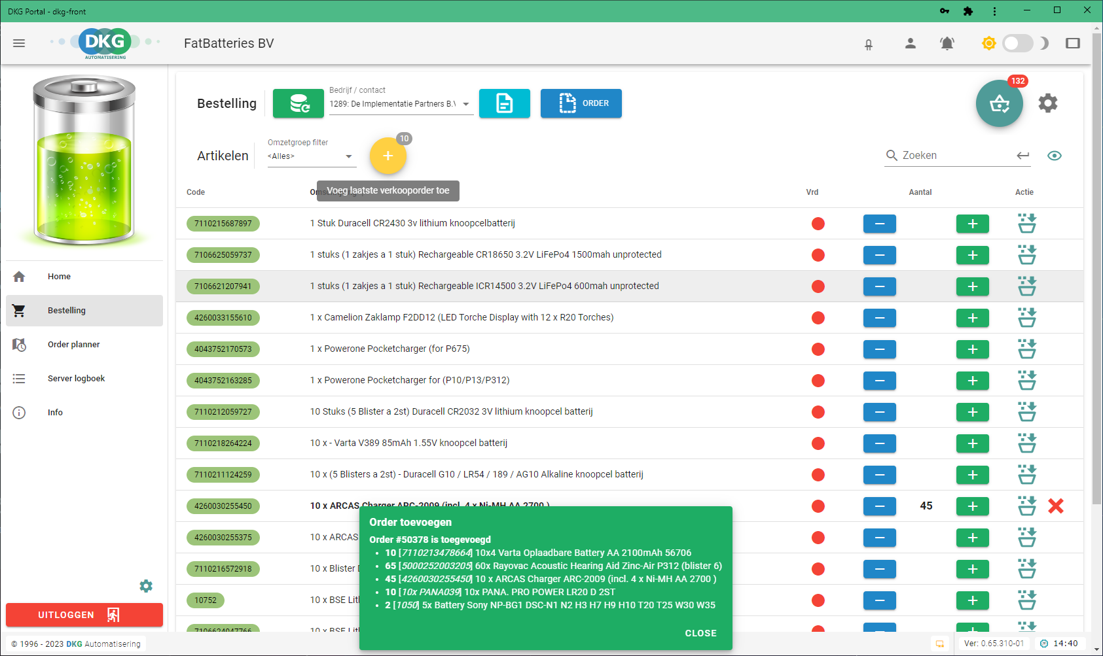Image resolution: width=1103 pixels, height=656 pixels.
Task: Click red stock indicator for Varta V389
Action: point(818,443)
